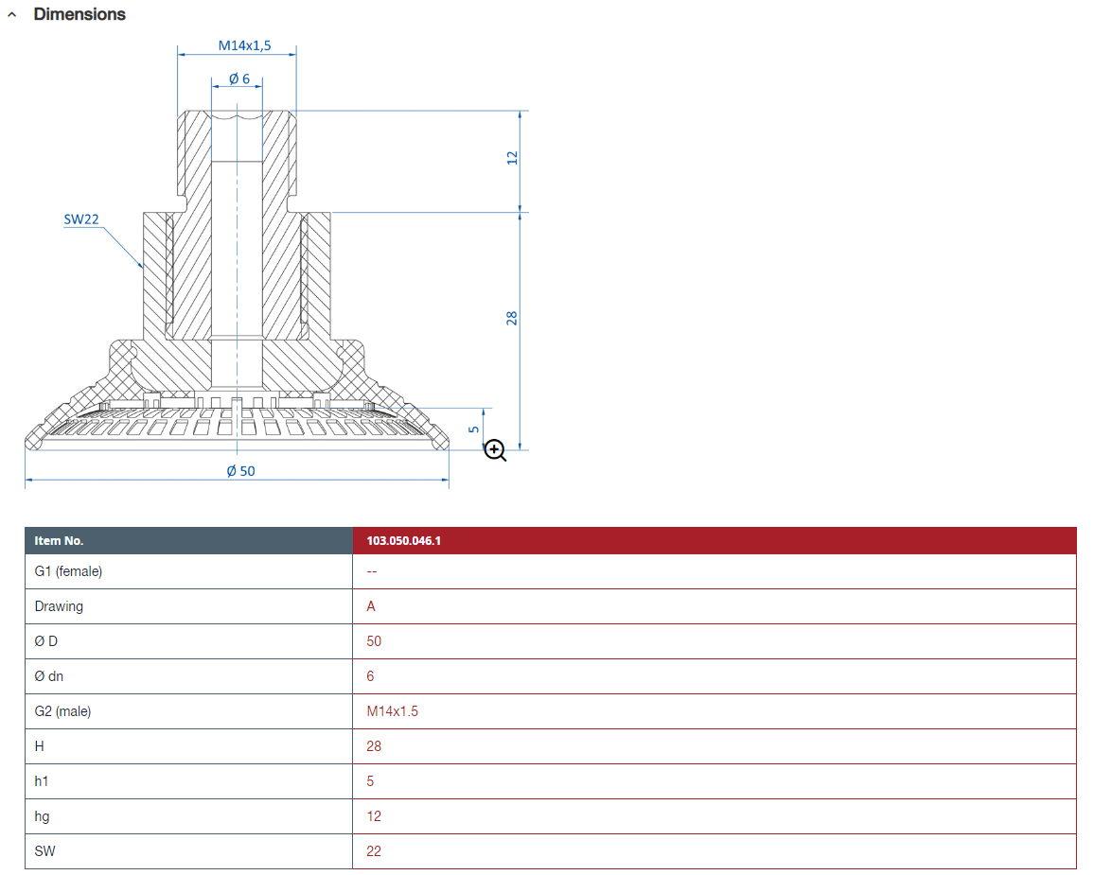Select the SW row value 22
This screenshot has width=1094, height=875.
374,851
